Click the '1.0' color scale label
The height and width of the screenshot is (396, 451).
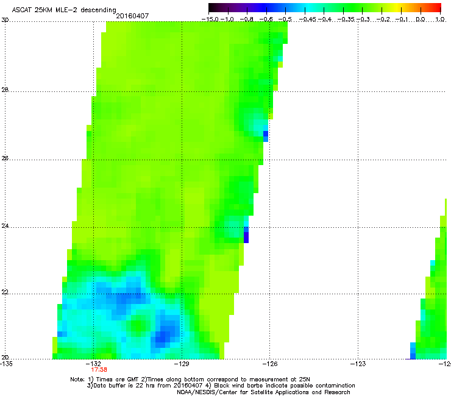coord(440,19)
